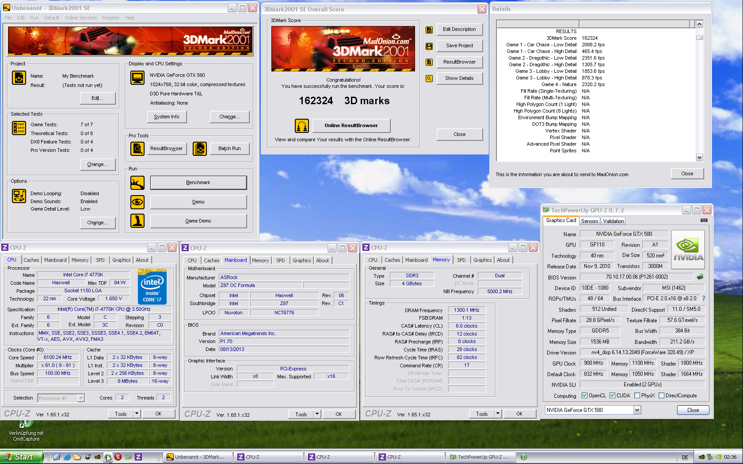Toggle the OpenCL checkbox in GPU-Z
The image size is (743, 464).
[x=584, y=396]
